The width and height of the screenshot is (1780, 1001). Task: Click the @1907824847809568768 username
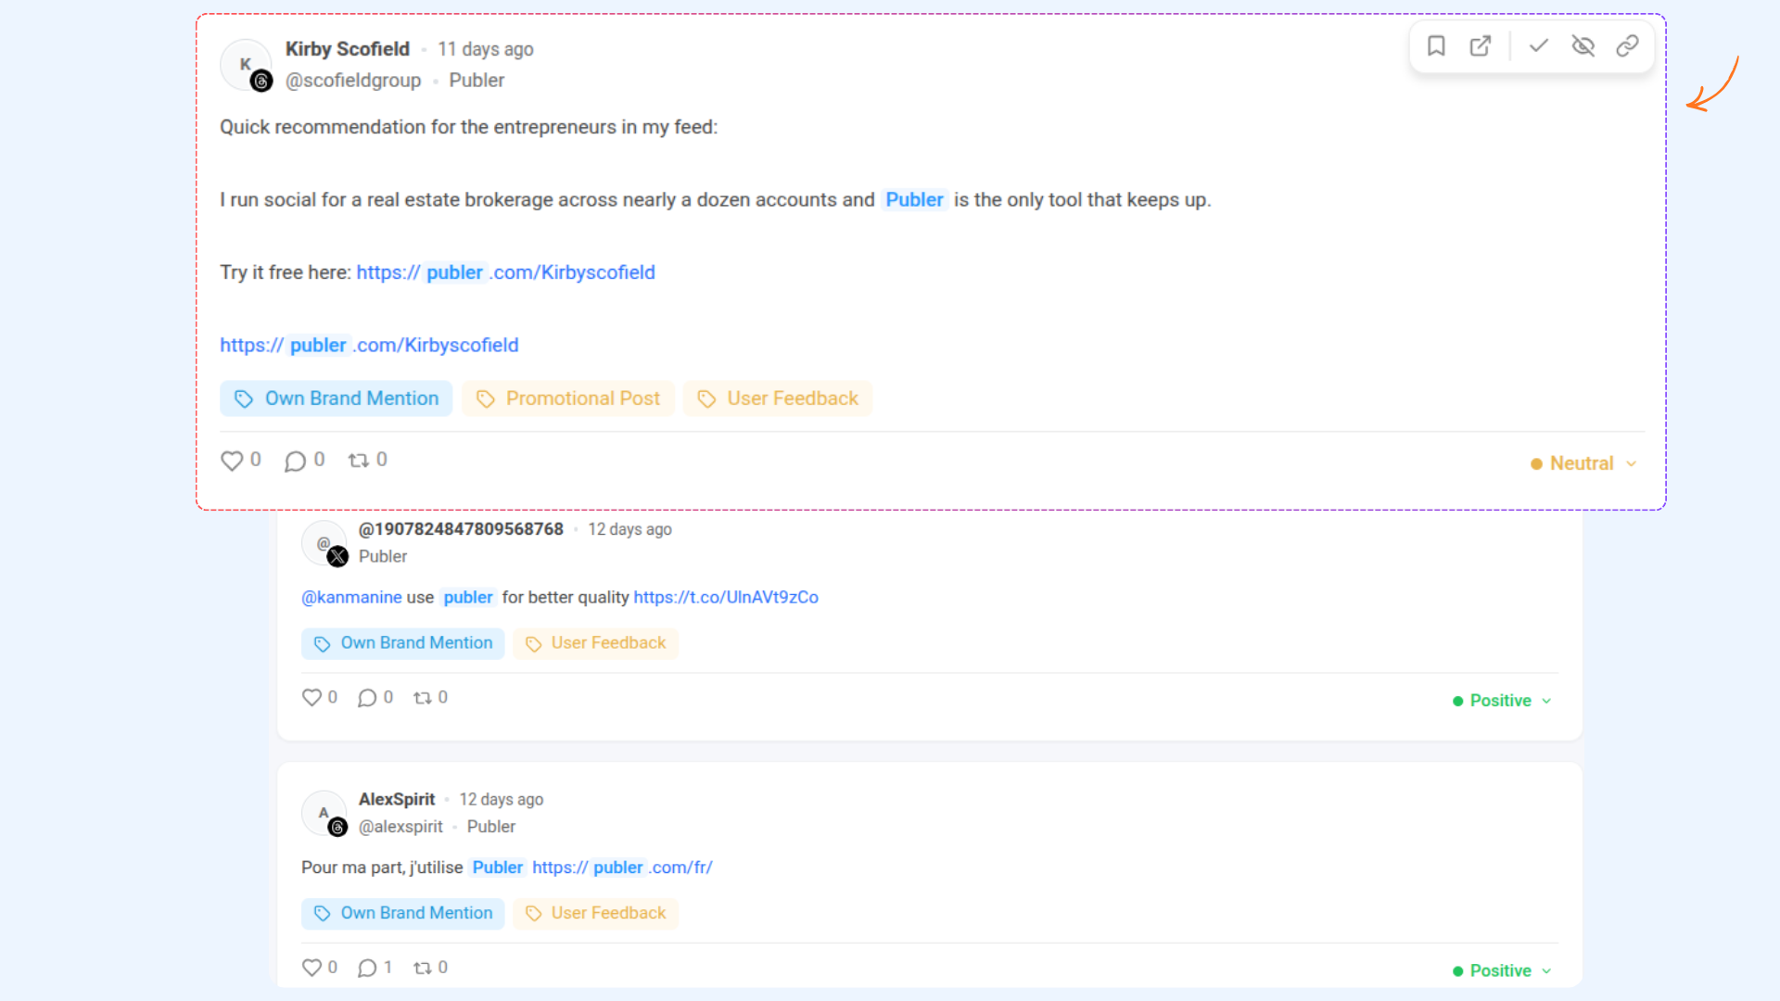click(x=461, y=529)
